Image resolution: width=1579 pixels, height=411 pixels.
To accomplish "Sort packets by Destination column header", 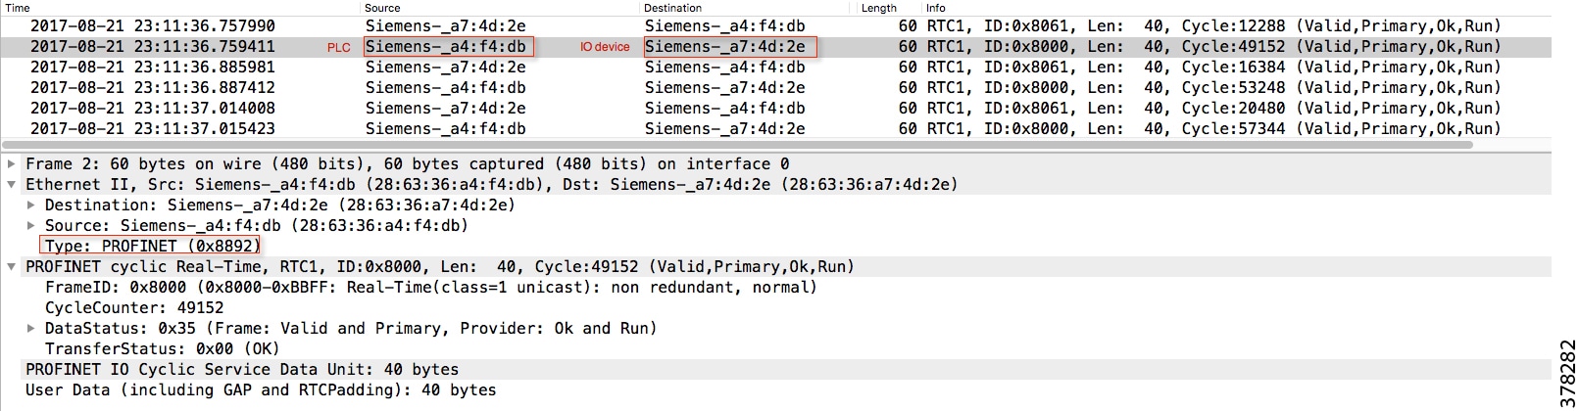I will [672, 7].
